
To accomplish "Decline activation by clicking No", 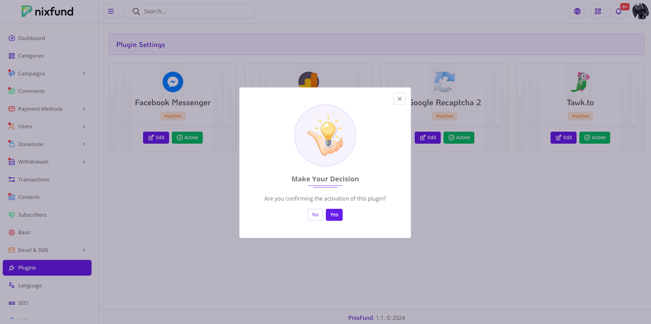I will [x=315, y=215].
